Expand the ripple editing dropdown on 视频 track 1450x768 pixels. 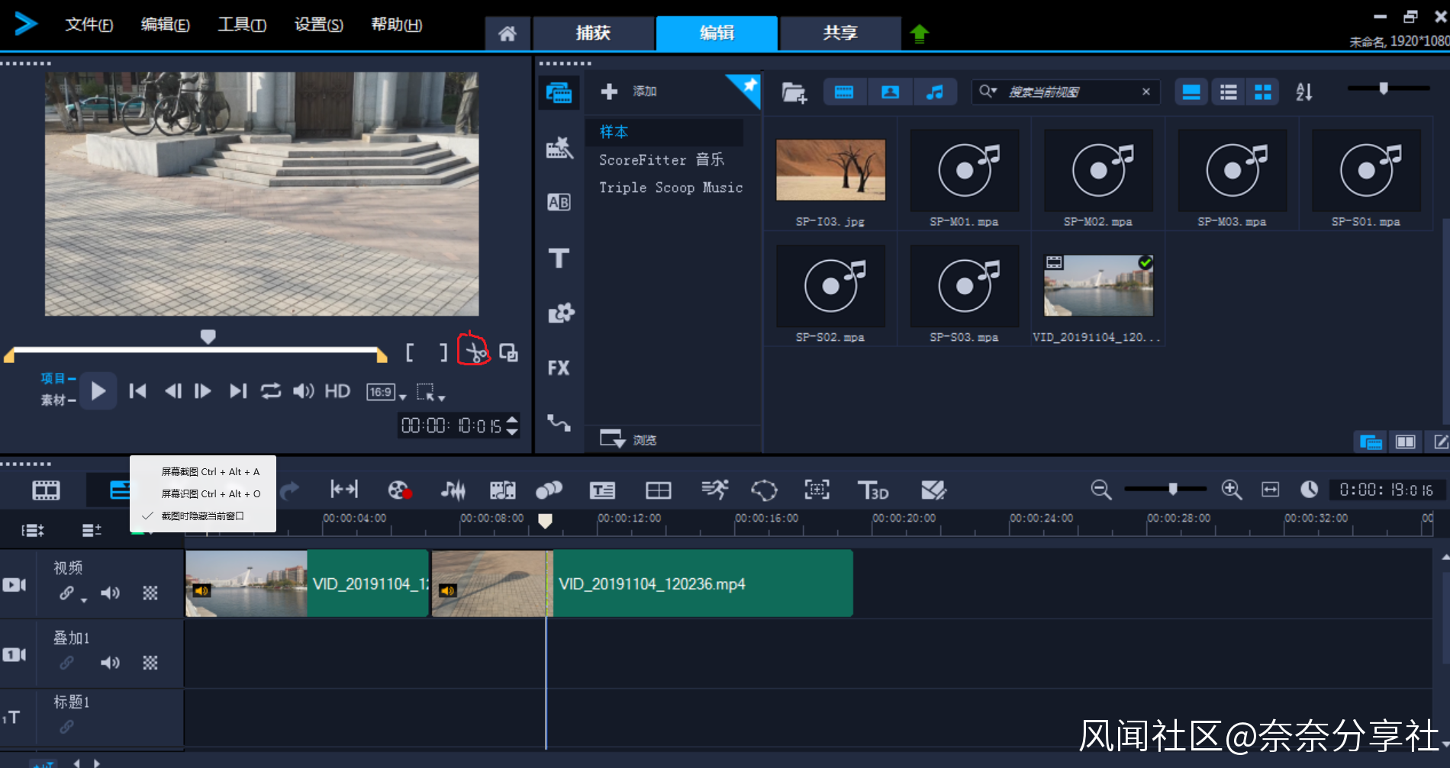(x=84, y=600)
